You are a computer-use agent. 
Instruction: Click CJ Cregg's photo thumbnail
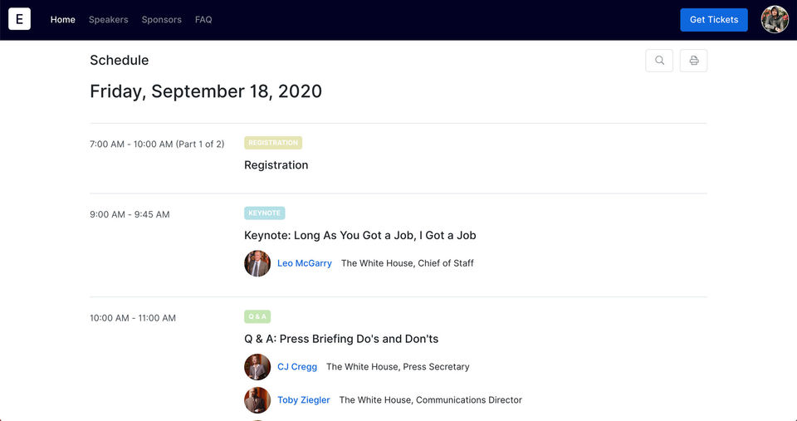[x=257, y=366]
